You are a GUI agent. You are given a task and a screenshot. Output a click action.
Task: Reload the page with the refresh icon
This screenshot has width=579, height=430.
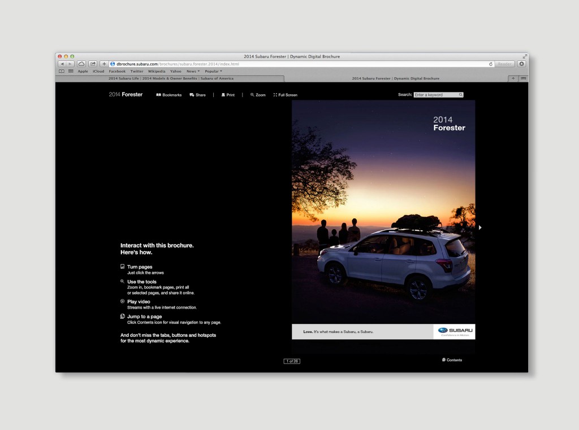(491, 64)
